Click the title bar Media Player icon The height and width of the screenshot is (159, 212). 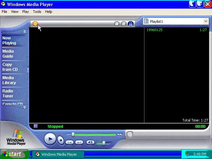pyautogui.click(x=3, y=4)
